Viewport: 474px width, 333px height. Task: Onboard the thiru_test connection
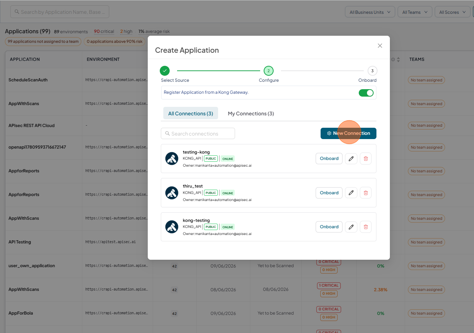coord(329,193)
